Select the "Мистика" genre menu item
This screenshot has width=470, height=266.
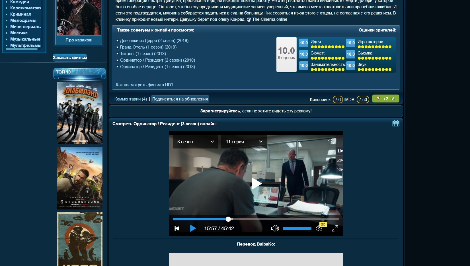click(19, 33)
